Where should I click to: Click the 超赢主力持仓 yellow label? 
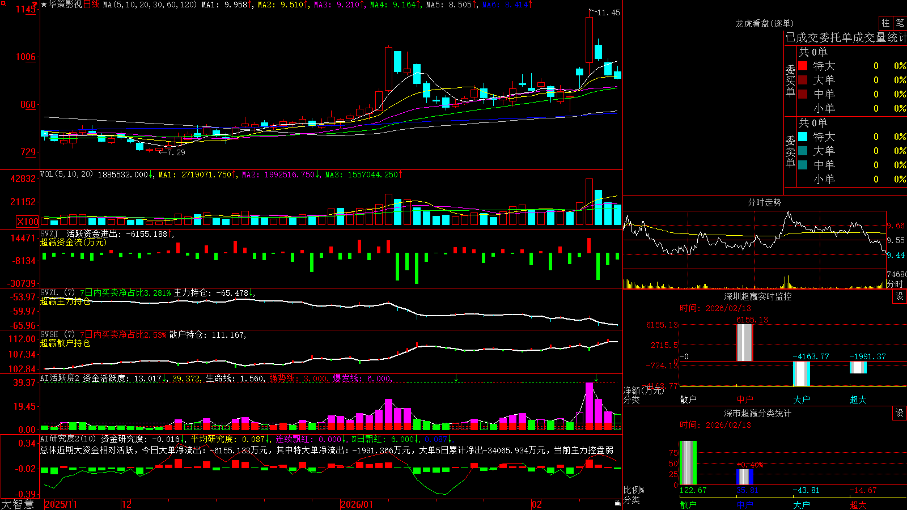click(65, 301)
